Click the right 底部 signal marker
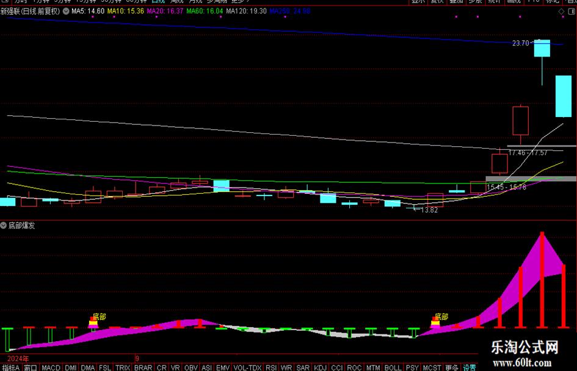The width and height of the screenshot is (577, 371). pyautogui.click(x=436, y=322)
